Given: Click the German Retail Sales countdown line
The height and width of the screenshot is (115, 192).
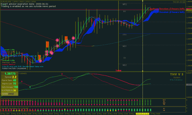Looking at the screenshot, I should pyautogui.click(x=23, y=67).
